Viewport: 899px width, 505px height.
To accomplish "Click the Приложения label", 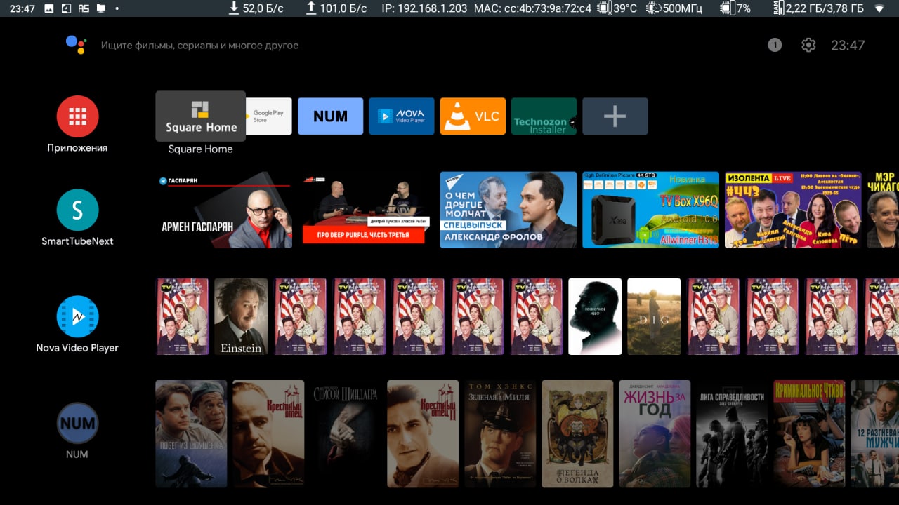I will click(77, 148).
